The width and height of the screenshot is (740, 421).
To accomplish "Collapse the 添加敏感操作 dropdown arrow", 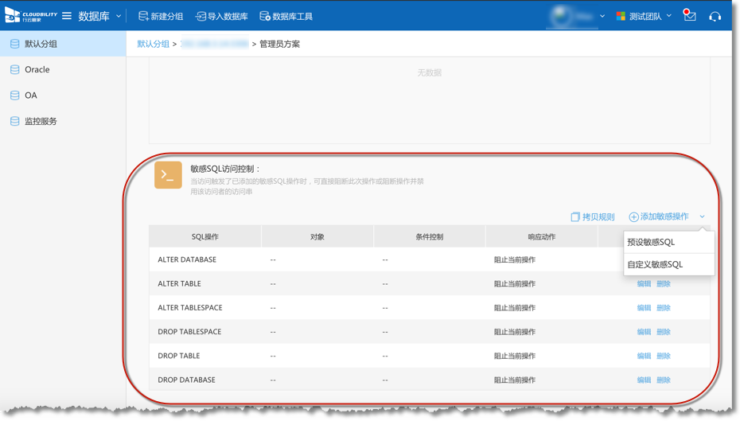I will click(703, 216).
